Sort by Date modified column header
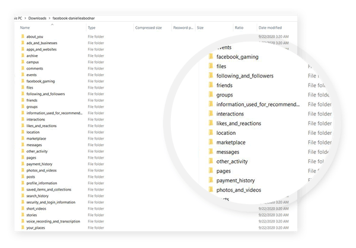 point(270,28)
